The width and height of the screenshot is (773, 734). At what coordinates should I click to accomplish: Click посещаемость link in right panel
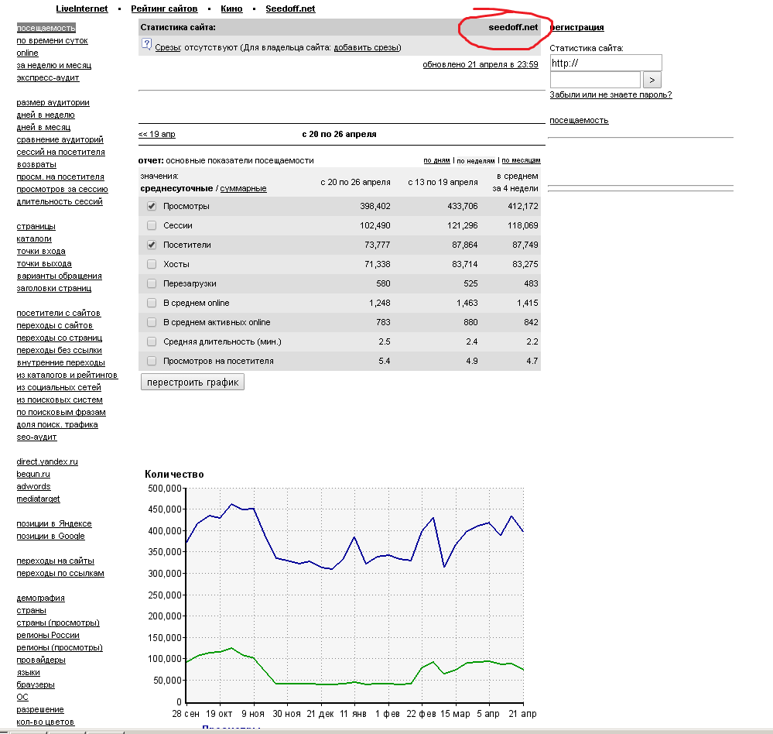click(580, 120)
